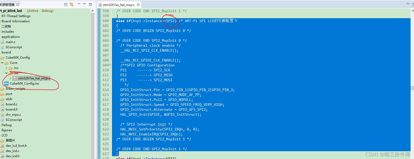Open the explorer view menu triangle

79,4
